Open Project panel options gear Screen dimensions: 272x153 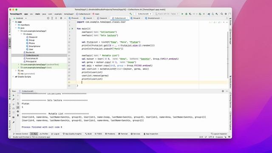[x=61, y=18]
